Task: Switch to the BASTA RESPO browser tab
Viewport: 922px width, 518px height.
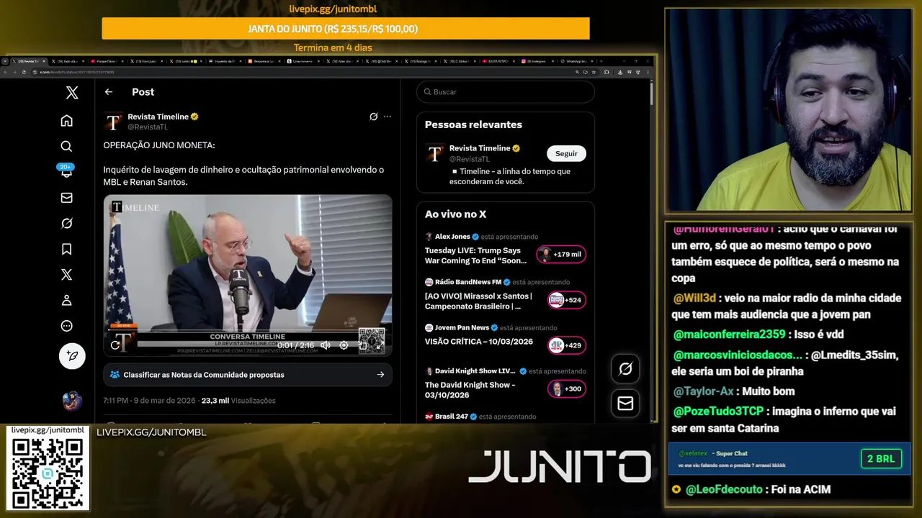Action: 497,61
